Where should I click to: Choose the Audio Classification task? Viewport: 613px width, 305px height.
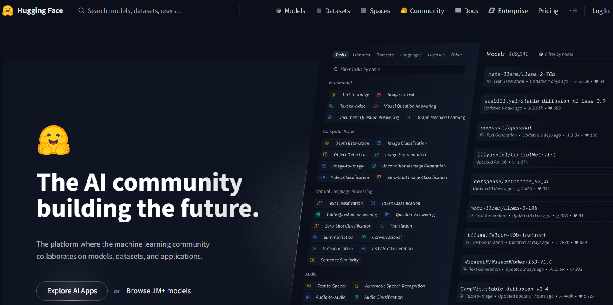(x=378, y=297)
